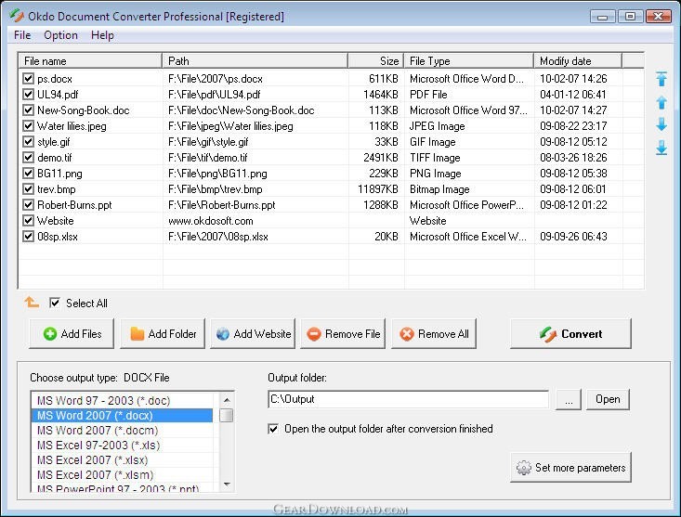Add a website to the list

click(x=253, y=334)
